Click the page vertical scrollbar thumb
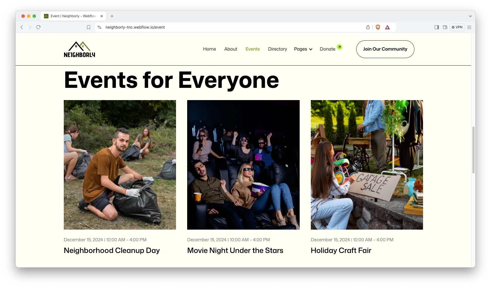 [473, 150]
